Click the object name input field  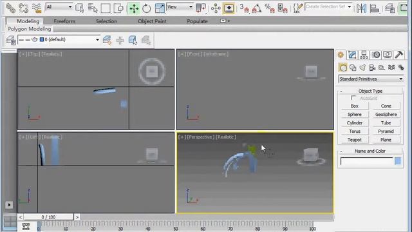click(x=366, y=161)
